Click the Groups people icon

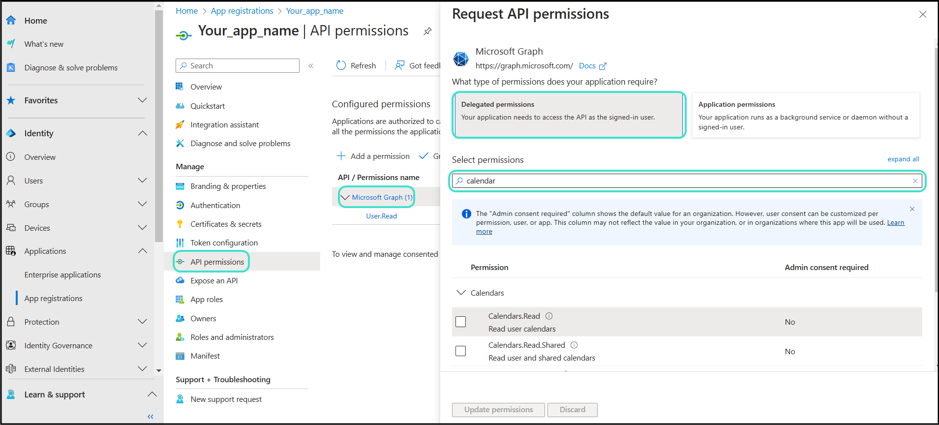pos(11,204)
